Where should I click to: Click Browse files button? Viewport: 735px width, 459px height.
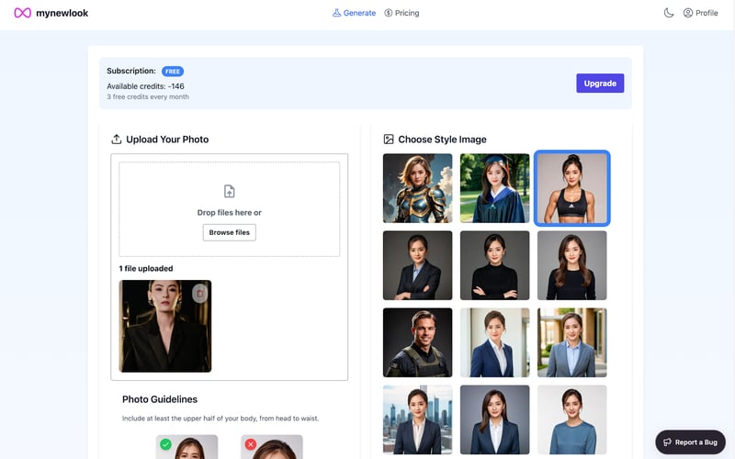click(229, 232)
